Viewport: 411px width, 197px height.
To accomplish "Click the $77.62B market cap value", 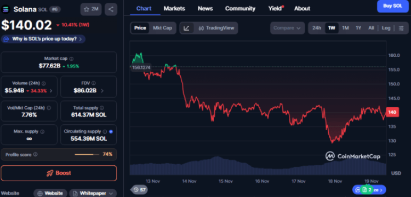I will click(x=49, y=66).
